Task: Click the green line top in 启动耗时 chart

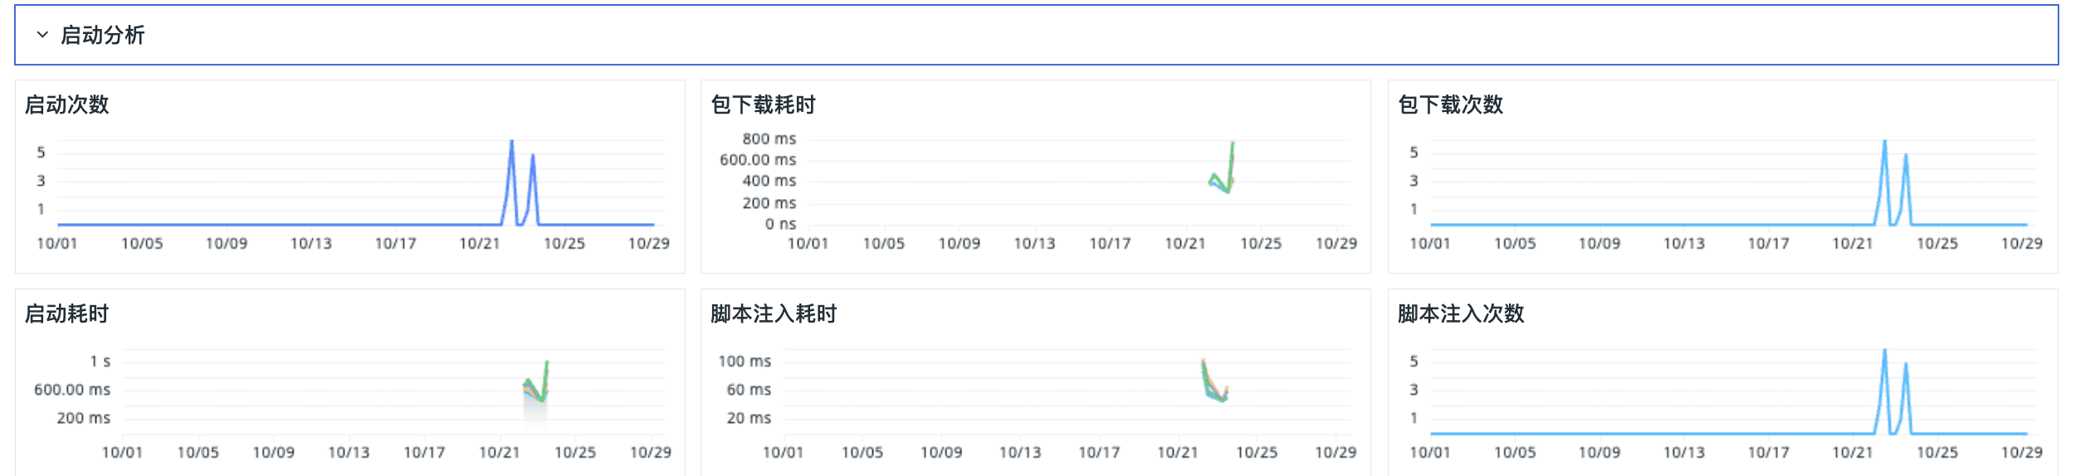Action: point(547,363)
